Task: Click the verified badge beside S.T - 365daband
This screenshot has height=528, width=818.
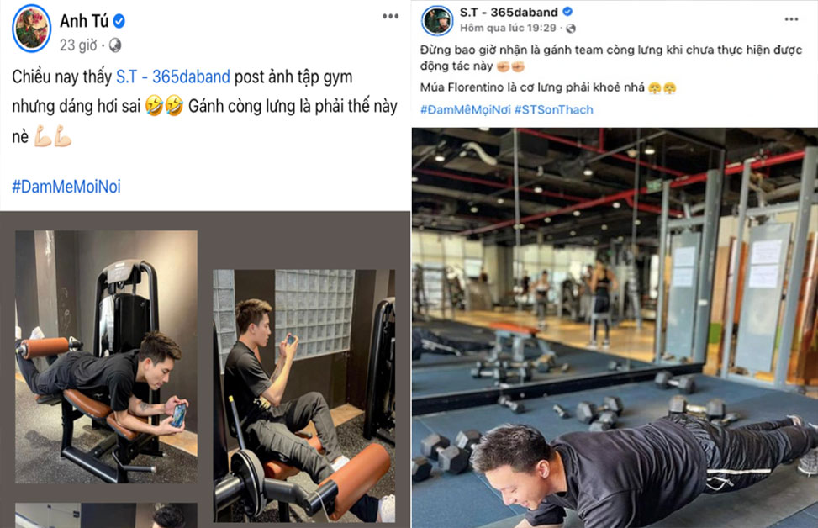Action: point(567,12)
